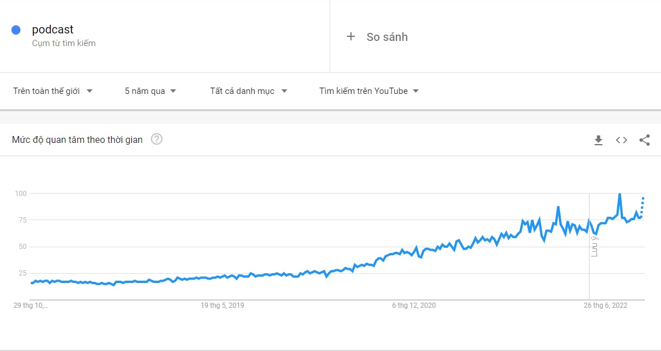Click the Cụm từ tìm kiếm subtitle
Image resolution: width=661 pixels, height=351 pixels.
63,43
